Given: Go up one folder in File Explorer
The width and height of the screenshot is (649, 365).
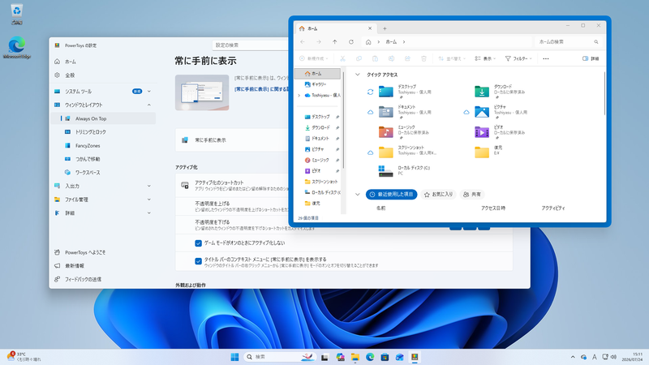Looking at the screenshot, I should tap(335, 42).
